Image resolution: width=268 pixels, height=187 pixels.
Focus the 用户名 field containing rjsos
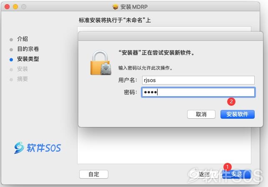tap(198, 80)
